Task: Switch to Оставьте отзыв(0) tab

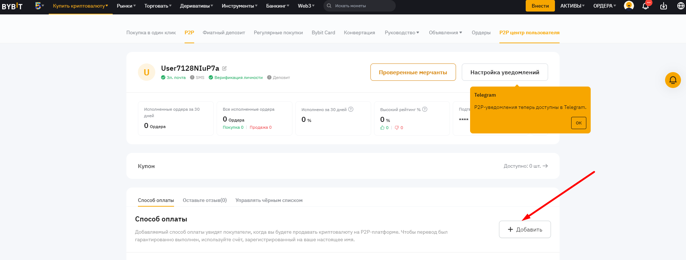Action: [205, 200]
